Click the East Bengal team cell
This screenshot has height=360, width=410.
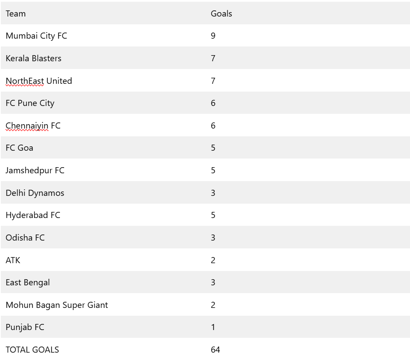(x=28, y=282)
